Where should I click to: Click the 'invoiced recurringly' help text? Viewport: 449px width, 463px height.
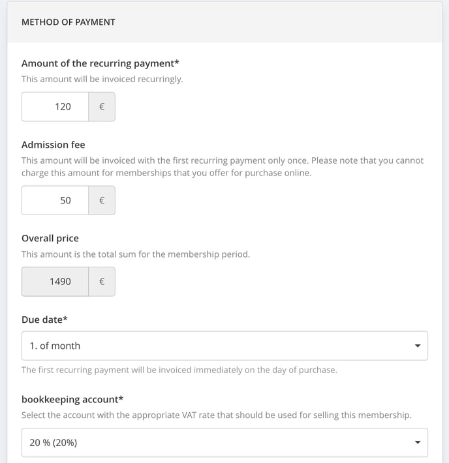coord(102,79)
